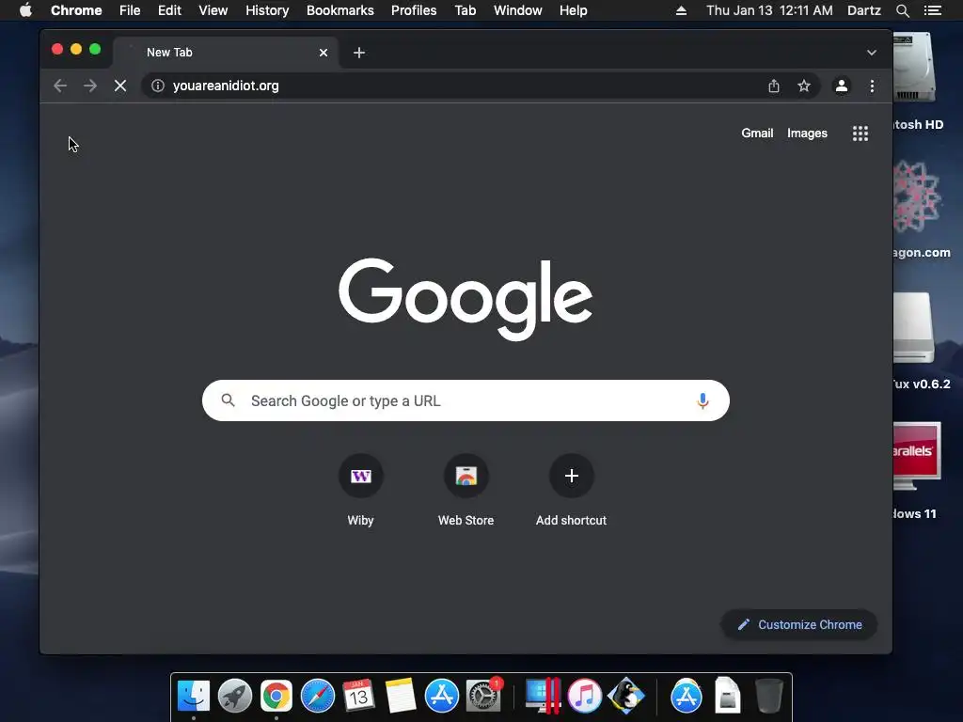
Task: Open the Window menu
Action: tap(518, 10)
